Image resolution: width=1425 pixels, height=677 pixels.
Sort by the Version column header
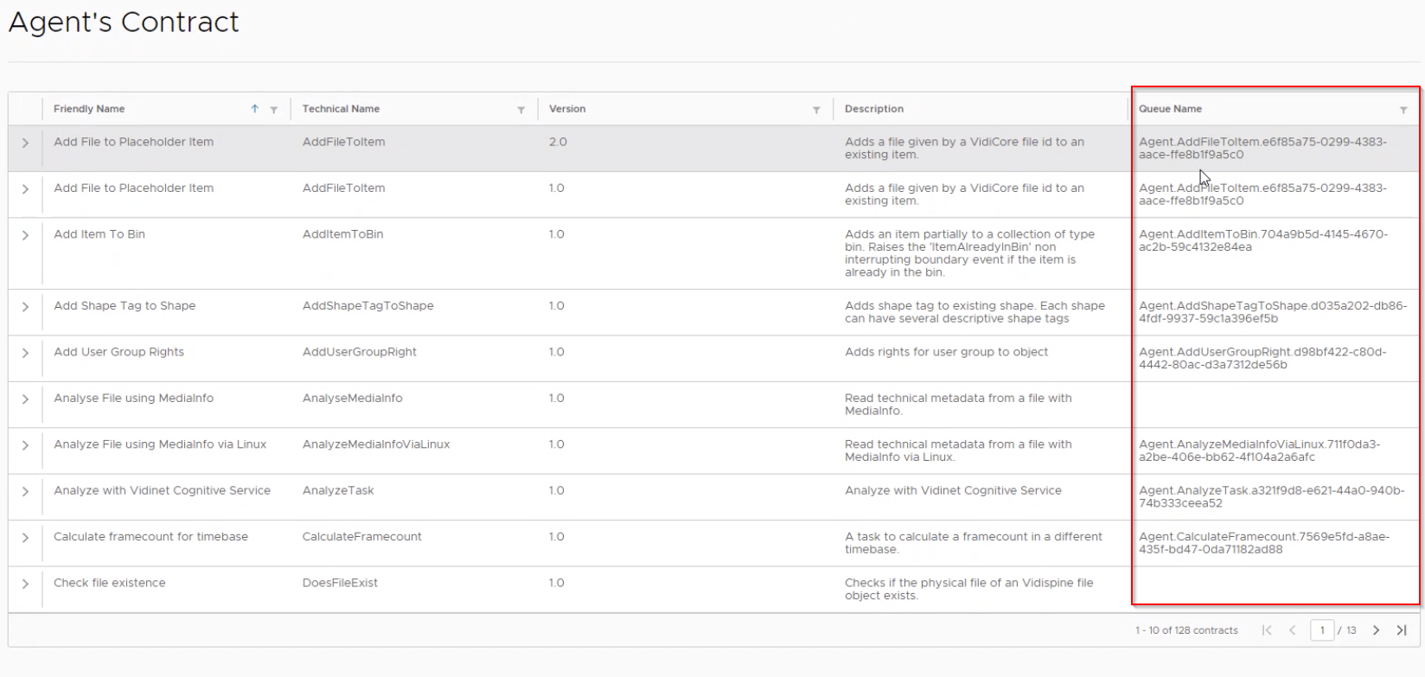(567, 109)
